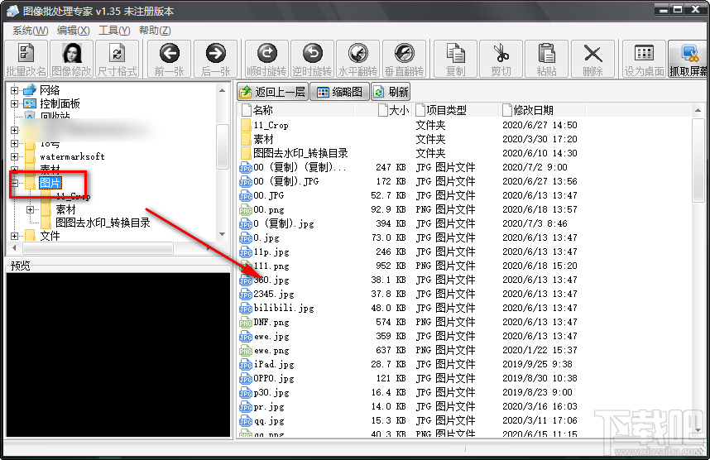Select 图图去水印_转换目录 in the folder tree

103,223
